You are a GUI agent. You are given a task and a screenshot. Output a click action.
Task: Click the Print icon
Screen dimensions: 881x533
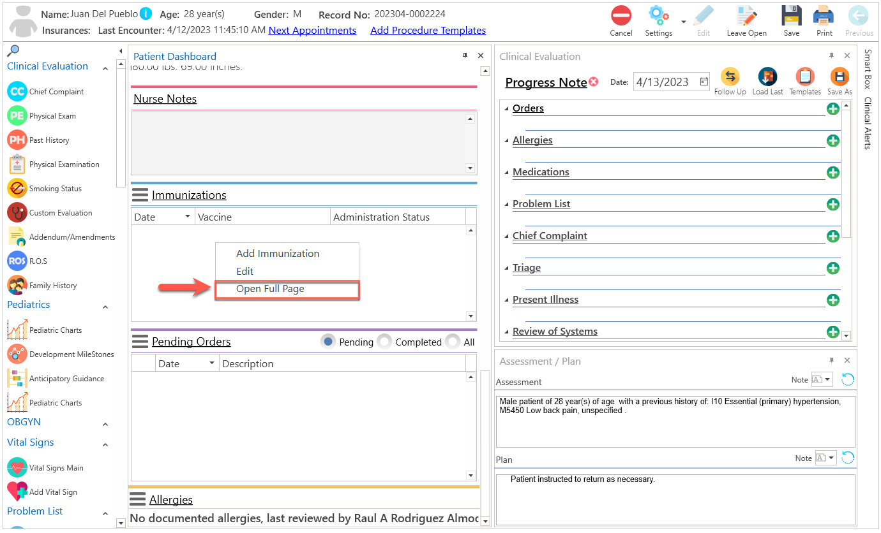(x=824, y=15)
